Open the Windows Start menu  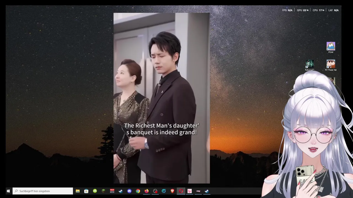8,191
